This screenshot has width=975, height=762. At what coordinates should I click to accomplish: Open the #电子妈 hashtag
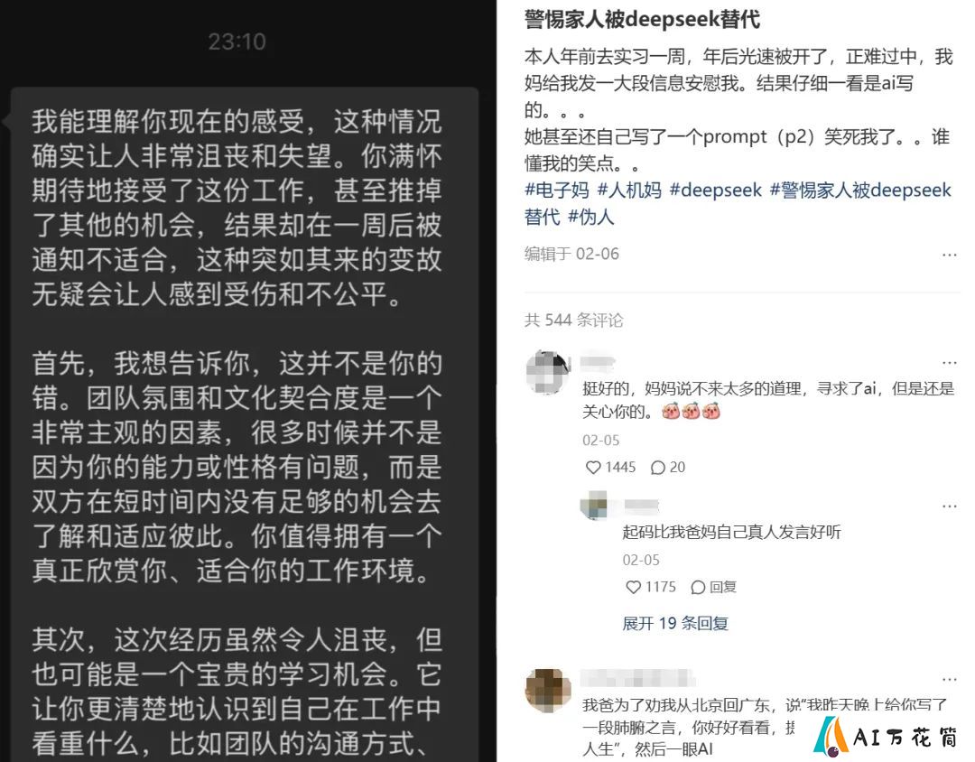pyautogui.click(x=556, y=190)
